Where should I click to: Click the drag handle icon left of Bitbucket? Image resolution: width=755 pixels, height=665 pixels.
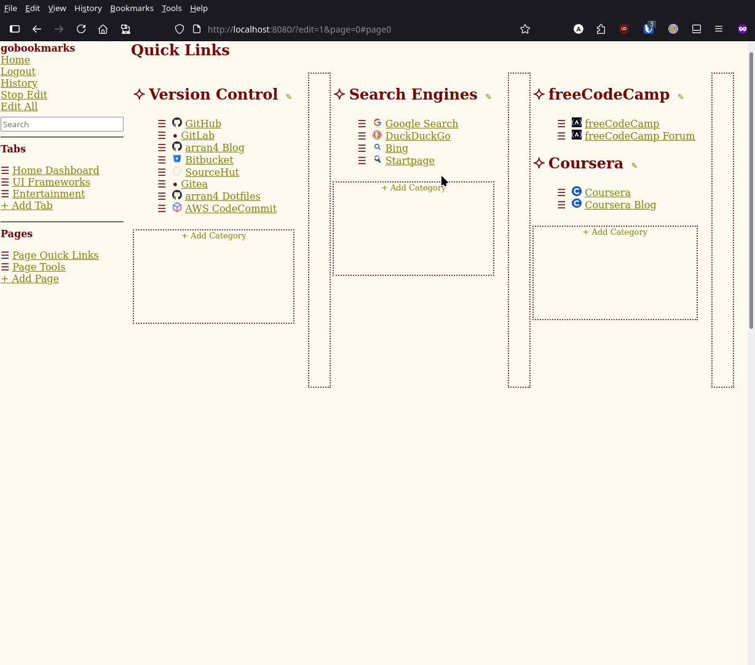[x=162, y=160]
